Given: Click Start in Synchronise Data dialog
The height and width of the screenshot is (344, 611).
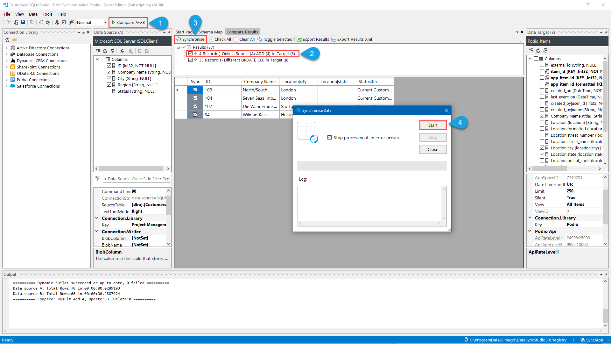Looking at the screenshot, I should click(x=433, y=125).
